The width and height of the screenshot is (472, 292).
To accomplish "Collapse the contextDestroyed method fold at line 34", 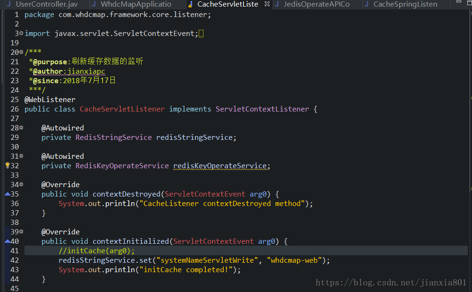I will pos(21,184).
